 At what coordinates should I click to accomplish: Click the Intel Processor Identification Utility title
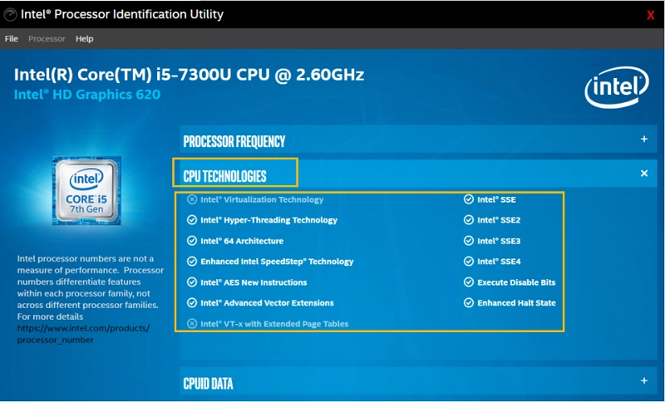click(x=121, y=14)
